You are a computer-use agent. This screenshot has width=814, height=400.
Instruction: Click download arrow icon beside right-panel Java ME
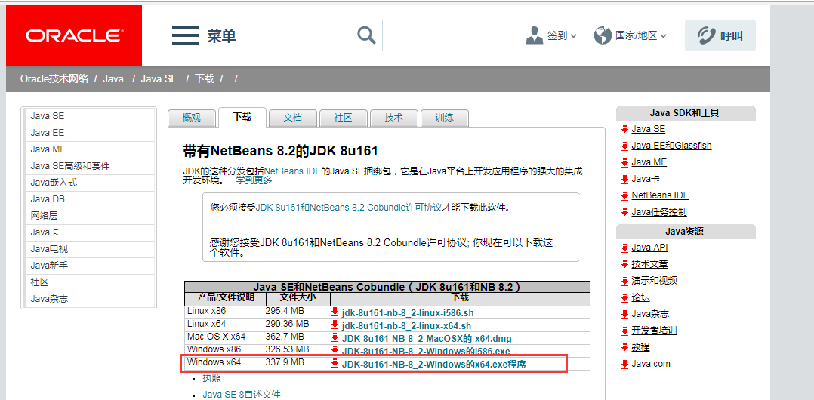point(624,162)
